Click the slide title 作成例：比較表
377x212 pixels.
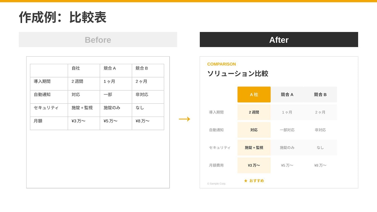tap(63, 17)
